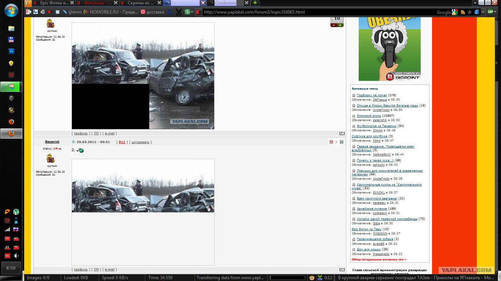Screen dimensions: 501x281
Task: Open a new tab with the green plus
Action: [x=255, y=3]
